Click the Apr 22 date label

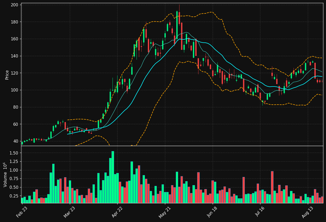(x=117, y=212)
